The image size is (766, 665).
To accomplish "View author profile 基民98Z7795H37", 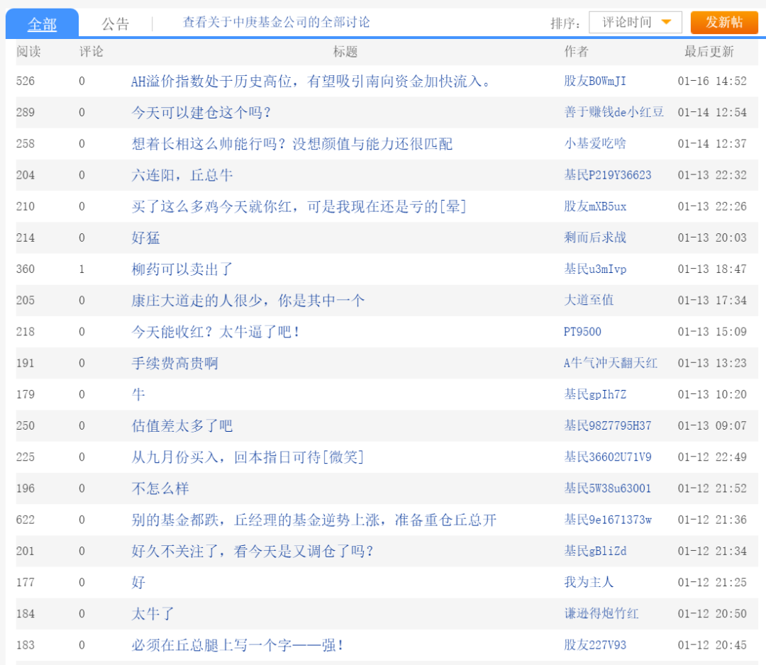I will 608,425.
